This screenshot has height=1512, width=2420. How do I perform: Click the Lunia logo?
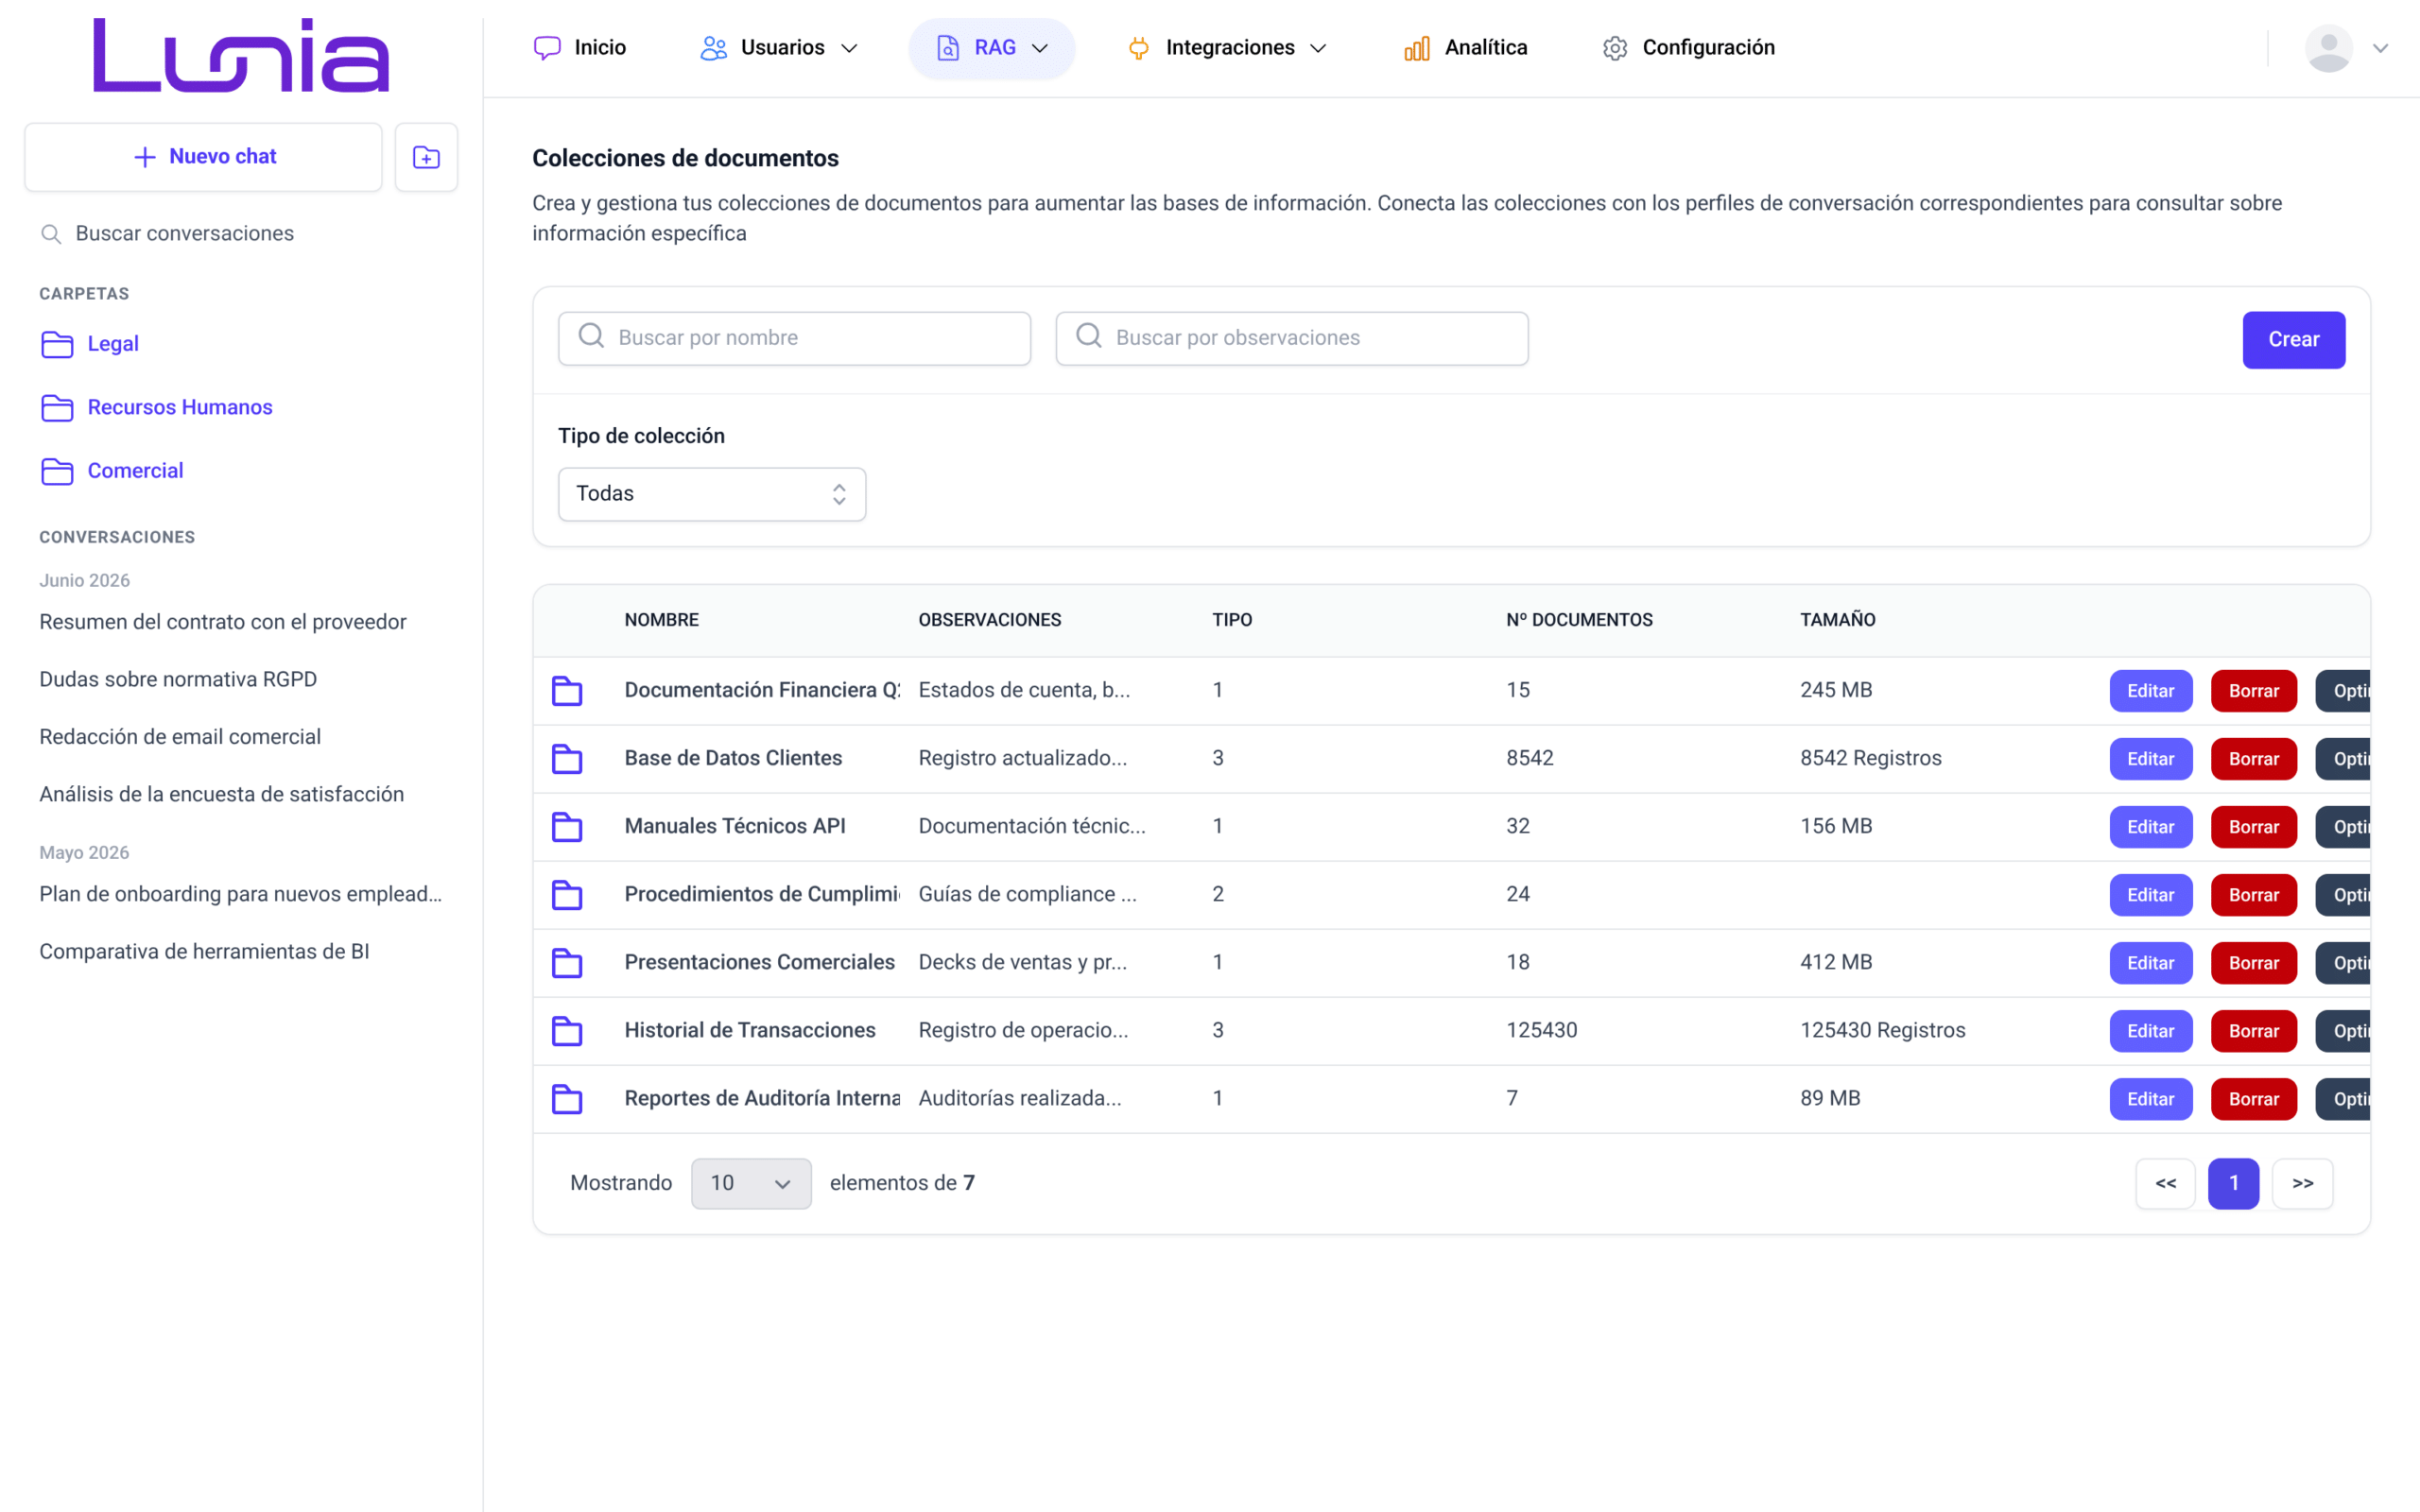pos(241,55)
